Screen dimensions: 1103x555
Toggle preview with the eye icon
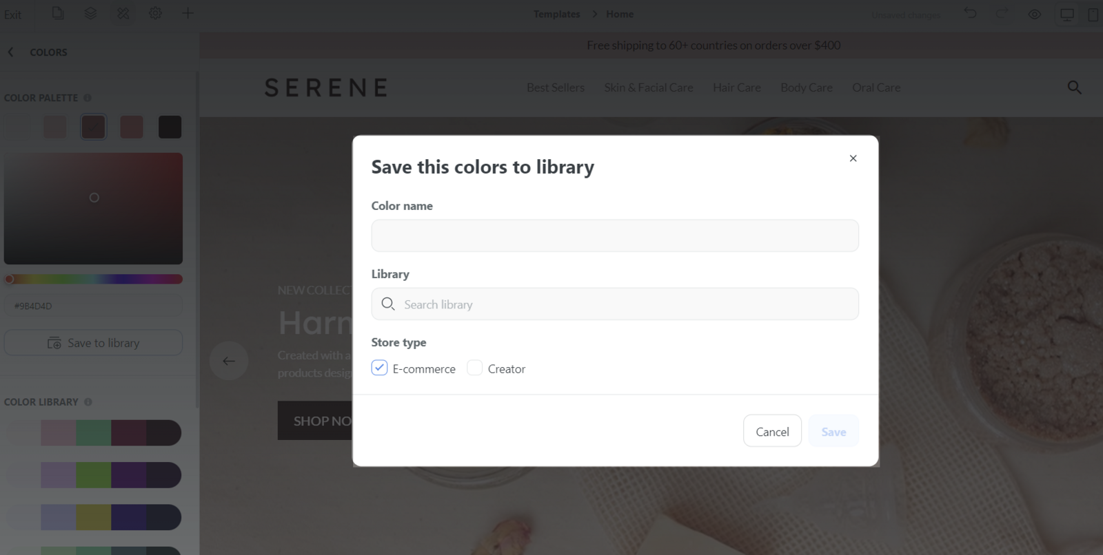point(1035,14)
